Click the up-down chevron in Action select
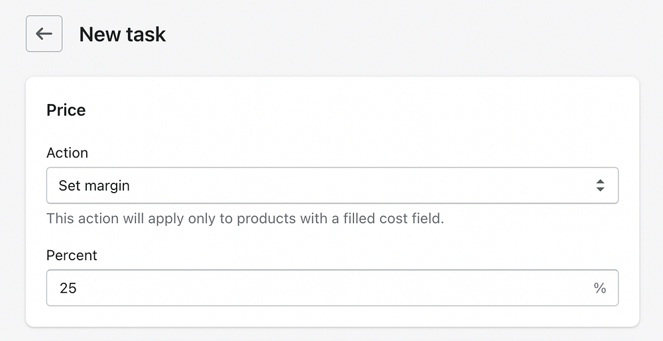This screenshot has height=341, width=663. coord(599,185)
